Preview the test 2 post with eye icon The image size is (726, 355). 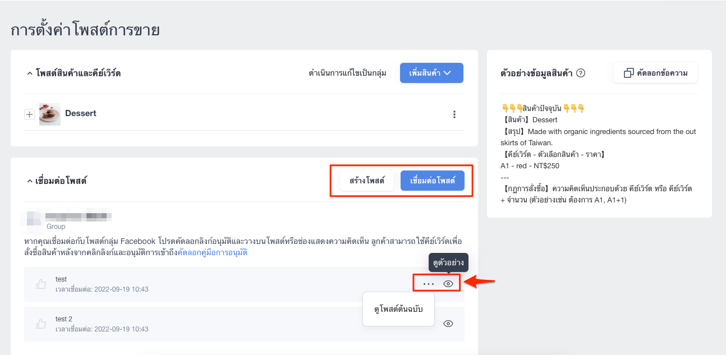(448, 324)
